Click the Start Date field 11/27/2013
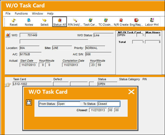Image resolution: width=165 pixels, height=135 pixels. click(28, 65)
